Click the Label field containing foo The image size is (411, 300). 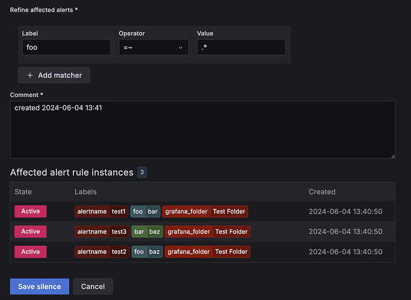click(66, 47)
